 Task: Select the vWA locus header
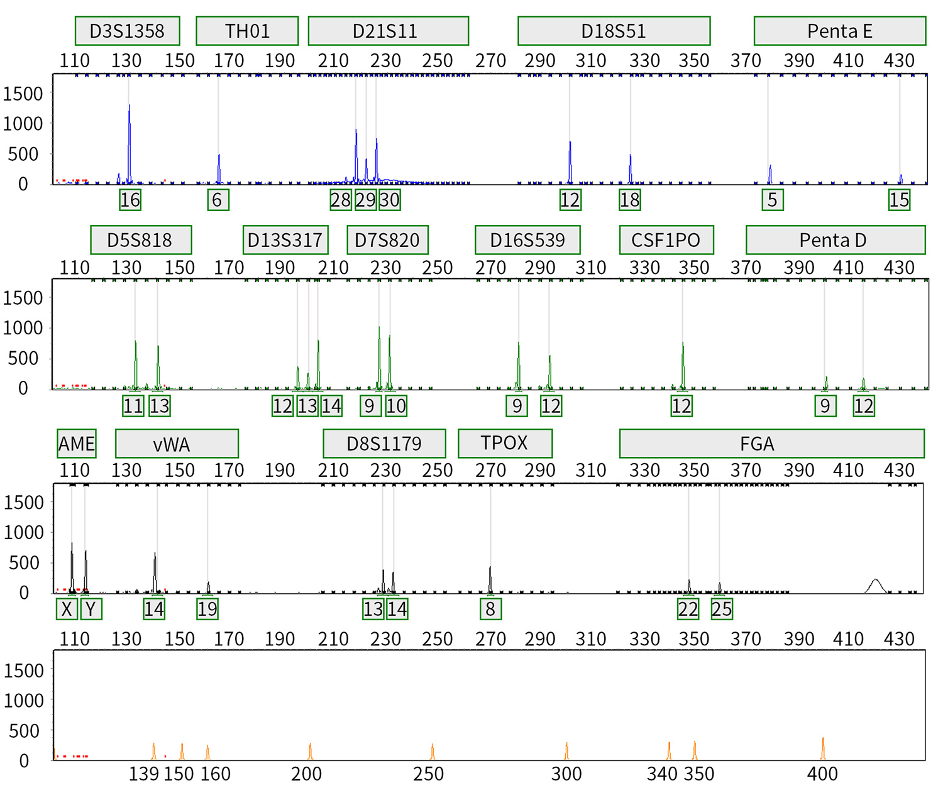click(x=177, y=444)
